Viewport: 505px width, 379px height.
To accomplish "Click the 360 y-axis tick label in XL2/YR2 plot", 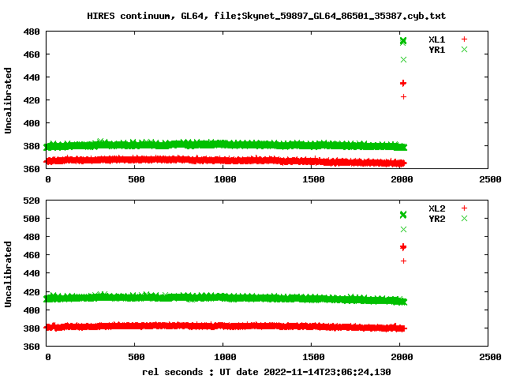I will tap(32, 347).
